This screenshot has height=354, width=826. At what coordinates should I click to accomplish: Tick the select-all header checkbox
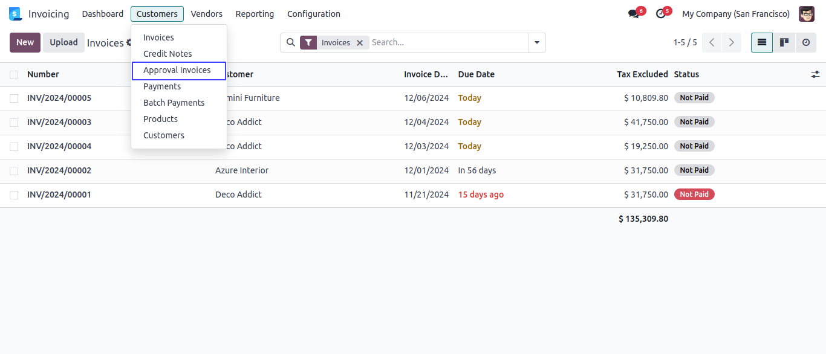(14, 74)
